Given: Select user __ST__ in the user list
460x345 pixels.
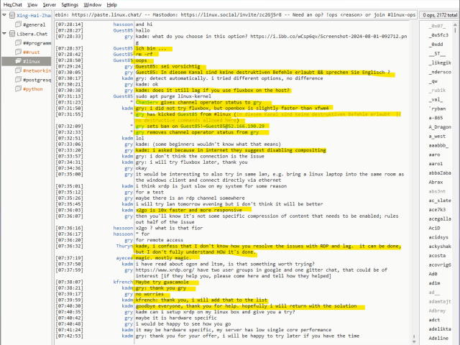Looking at the screenshot, I should click(x=437, y=53).
